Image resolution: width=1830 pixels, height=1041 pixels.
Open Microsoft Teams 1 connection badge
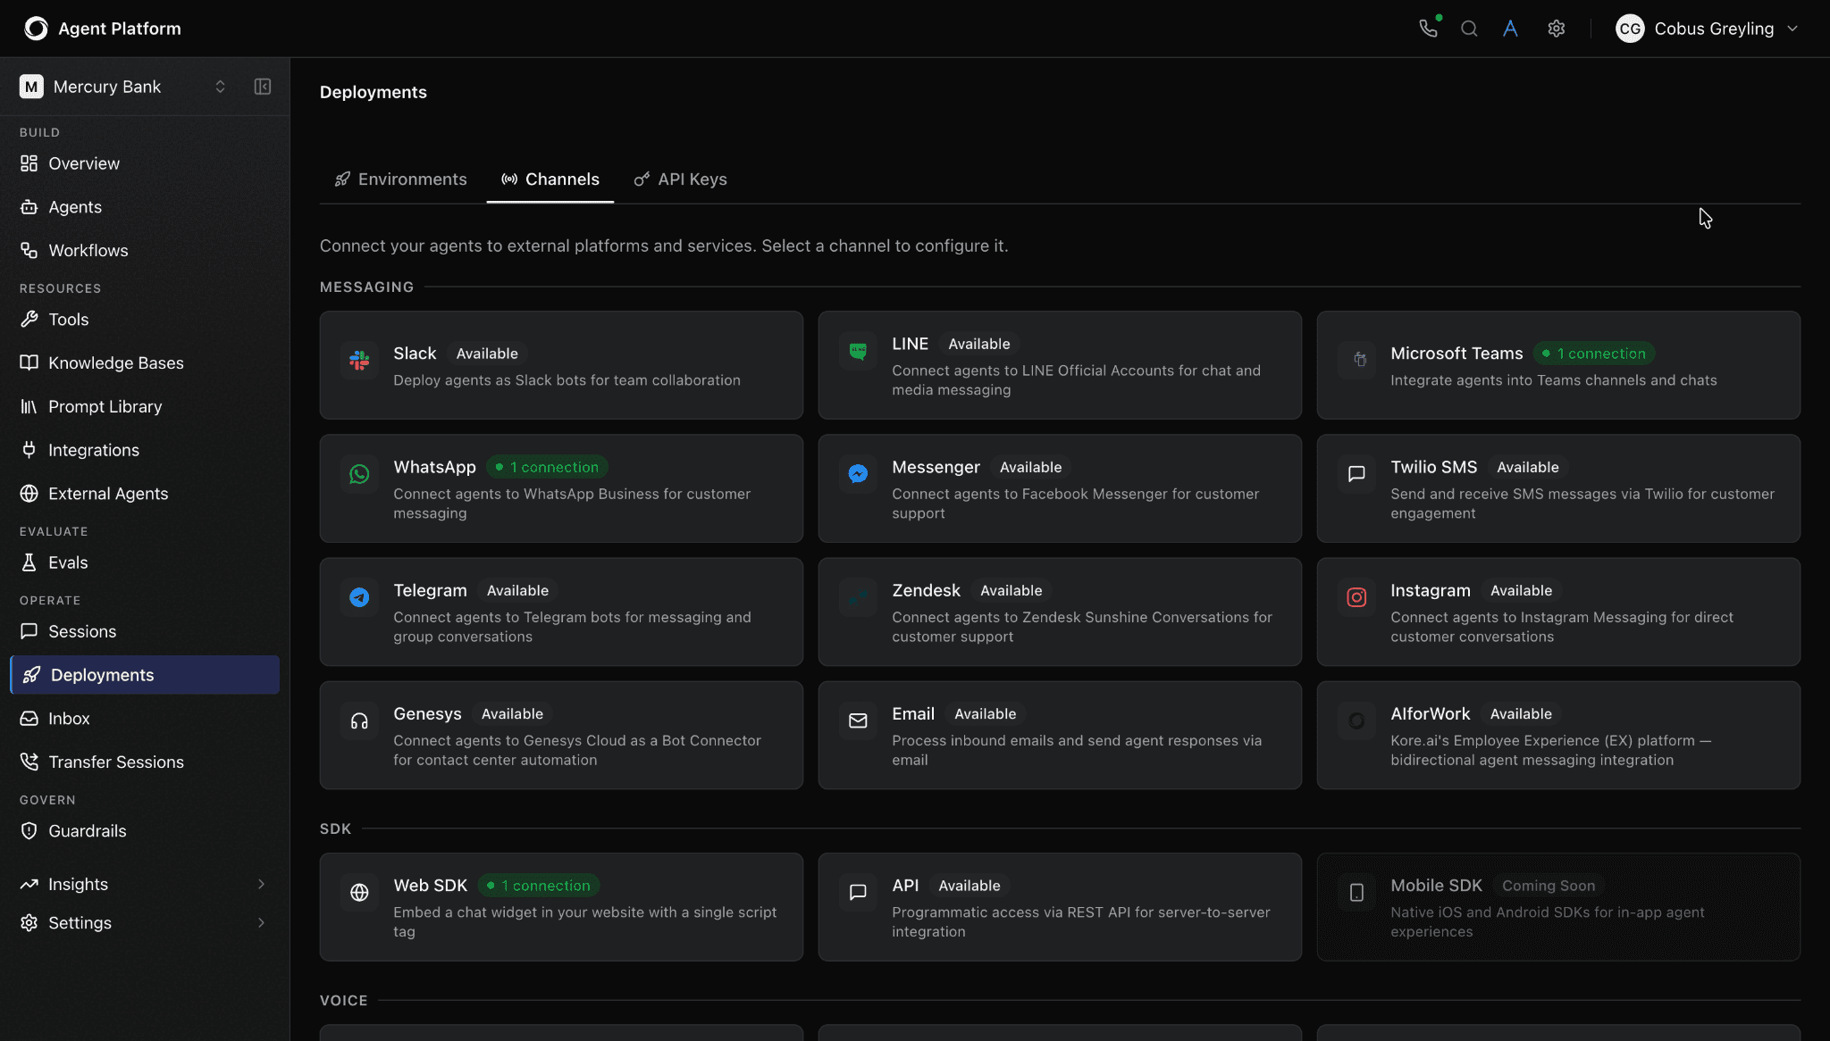pos(1594,354)
